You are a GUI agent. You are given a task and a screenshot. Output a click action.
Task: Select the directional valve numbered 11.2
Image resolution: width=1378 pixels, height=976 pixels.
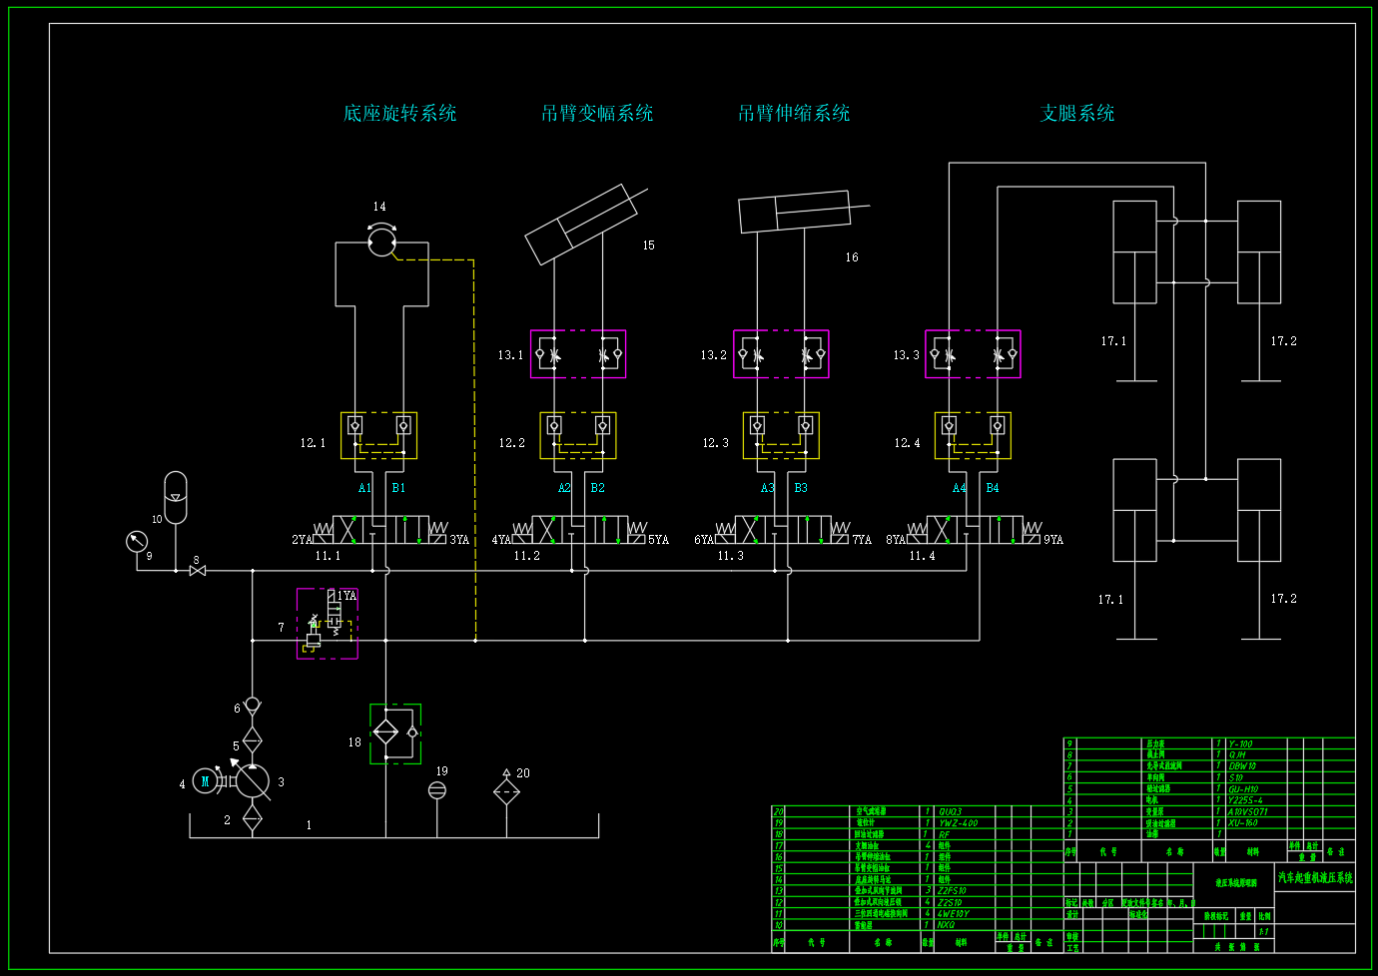tap(580, 530)
